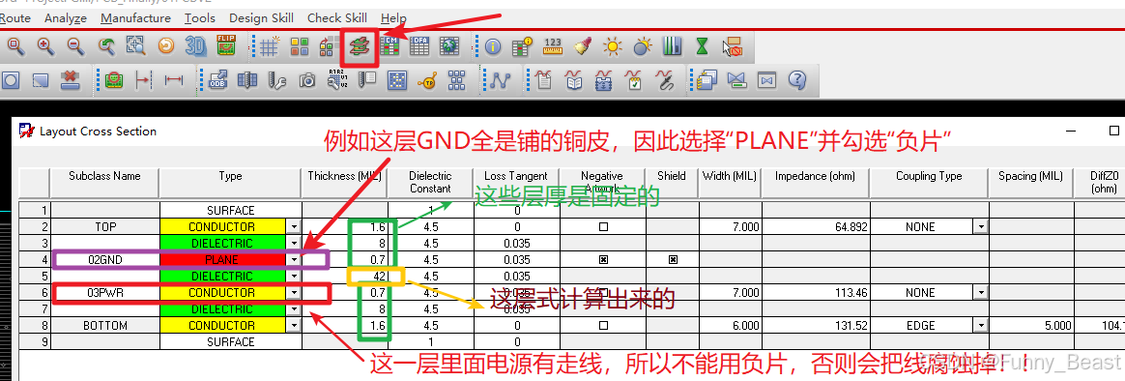The height and width of the screenshot is (381, 1125).
Task: Select the 123 ruler measure icon
Action: pyautogui.click(x=553, y=47)
